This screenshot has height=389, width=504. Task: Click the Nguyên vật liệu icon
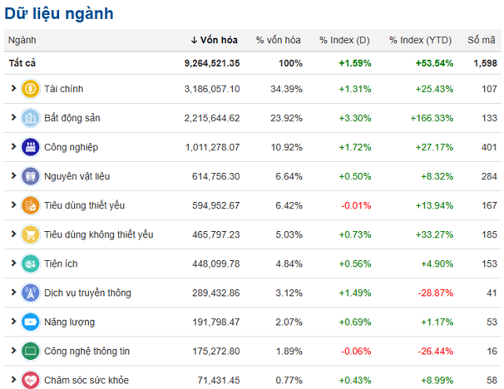point(31,176)
